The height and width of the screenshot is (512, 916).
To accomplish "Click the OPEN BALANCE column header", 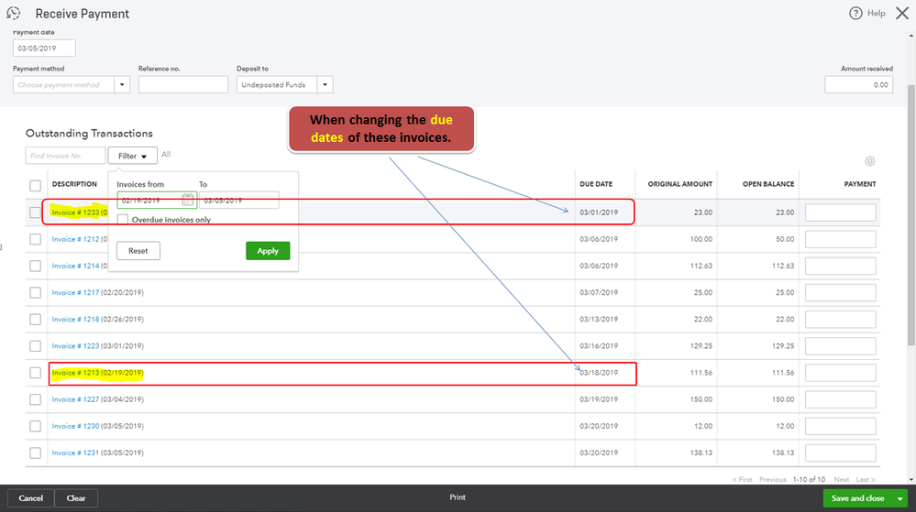I will click(x=768, y=184).
